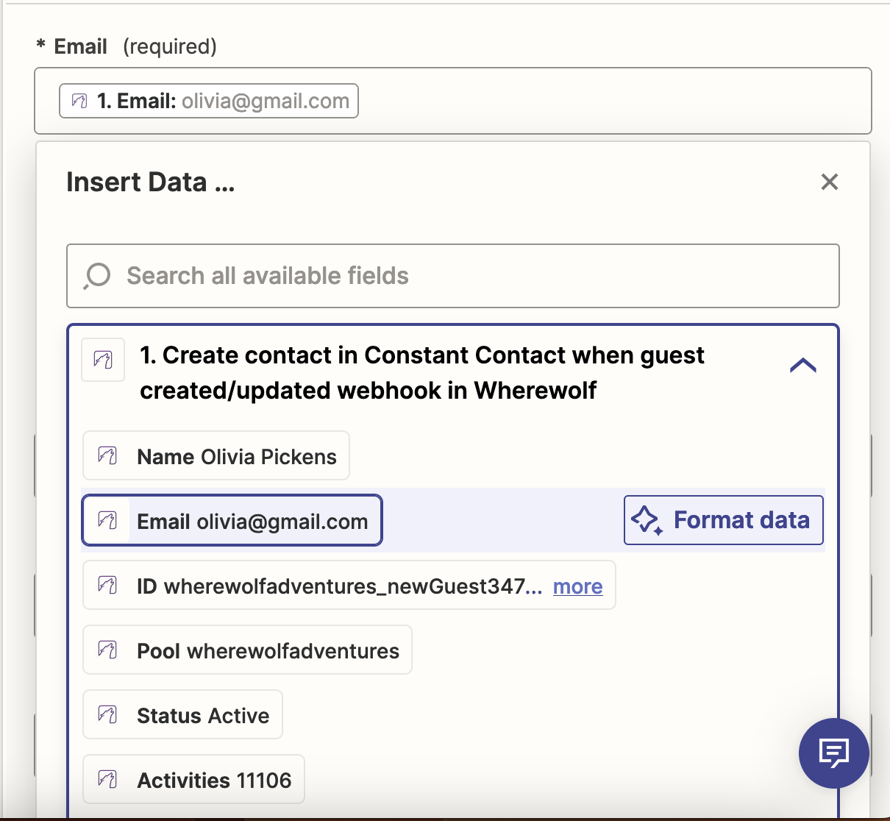Click the mapped Email pill in the Email input
This screenshot has width=890, height=821.
tap(209, 101)
